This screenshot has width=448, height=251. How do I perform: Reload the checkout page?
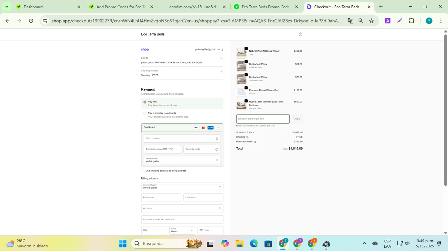click(x=31, y=21)
